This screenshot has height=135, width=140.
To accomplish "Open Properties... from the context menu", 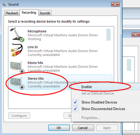I will 106,118.
